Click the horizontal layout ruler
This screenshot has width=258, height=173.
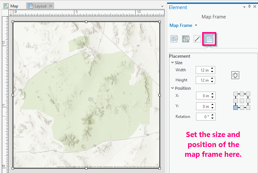point(87,13)
